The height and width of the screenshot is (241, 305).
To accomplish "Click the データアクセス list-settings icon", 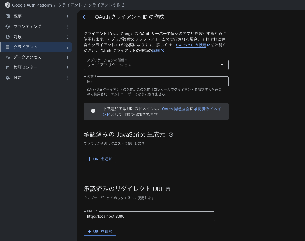I will tap(8, 57).
